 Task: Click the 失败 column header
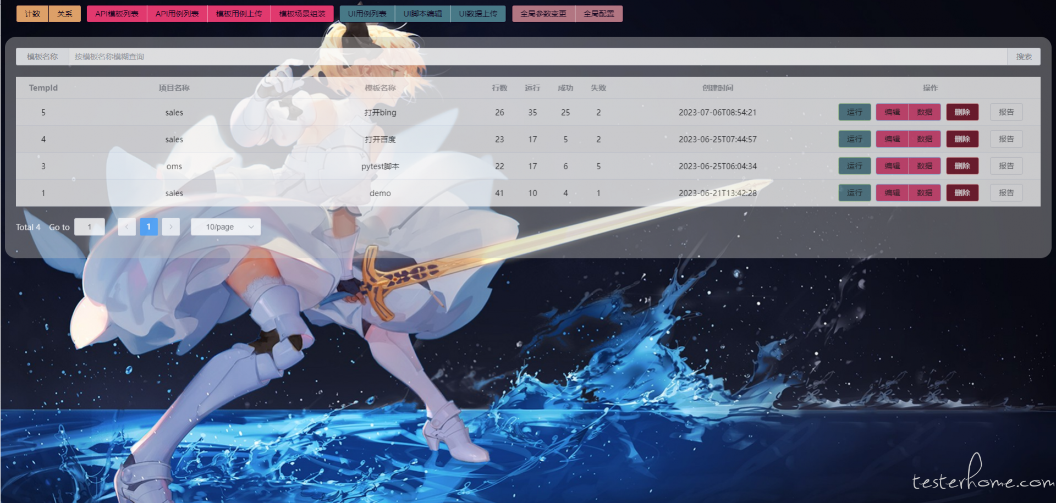point(598,88)
